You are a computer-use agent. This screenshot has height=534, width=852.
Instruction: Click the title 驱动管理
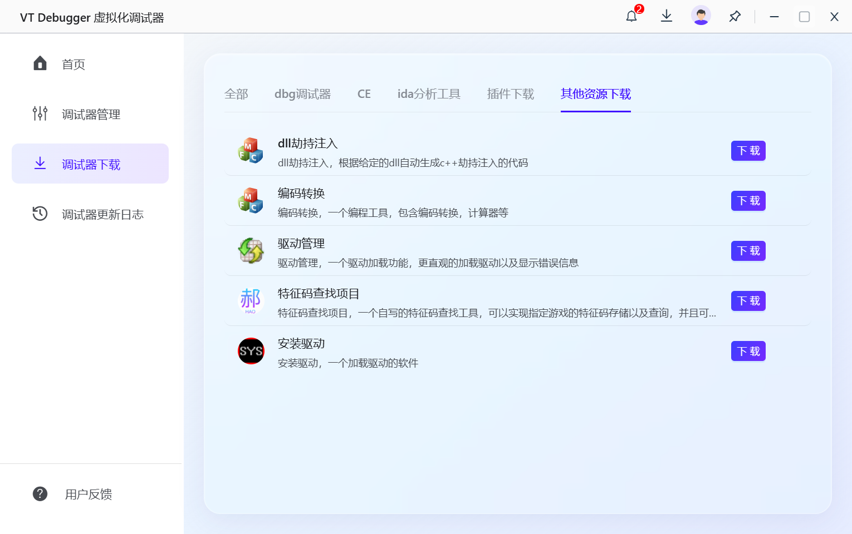[301, 244]
